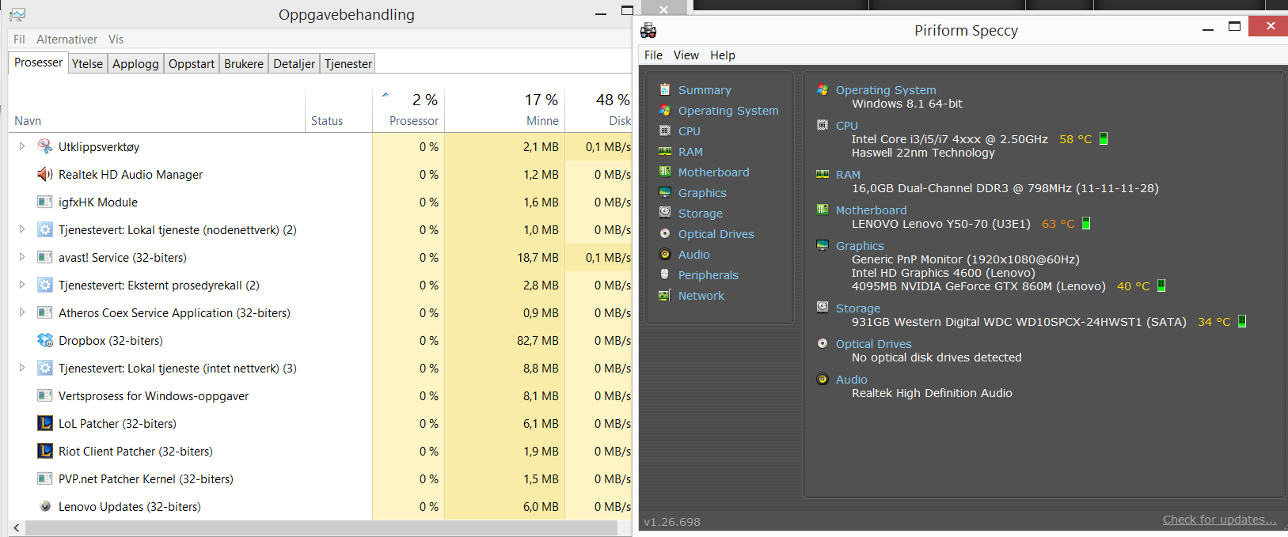Click the Motherboard icon in Speccy sidebar
This screenshot has width=1288, height=537.
[665, 172]
